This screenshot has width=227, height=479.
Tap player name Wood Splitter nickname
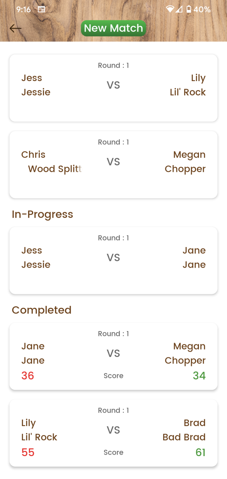(x=55, y=169)
